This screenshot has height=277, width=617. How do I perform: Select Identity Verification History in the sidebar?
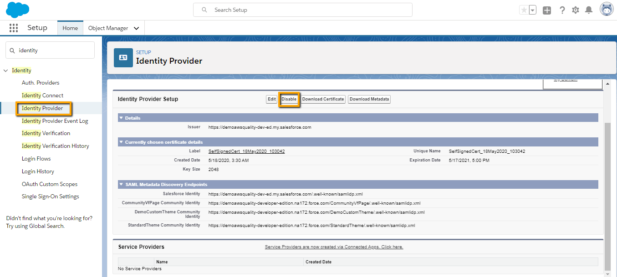coord(56,146)
